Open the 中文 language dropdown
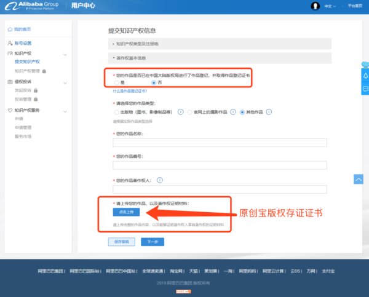The height and width of the screenshot is (297, 369). 330,6
